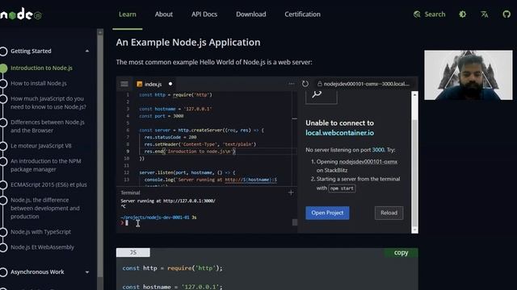The image size is (517, 290).
Task: Open the Download page
Action: pyautogui.click(x=251, y=14)
